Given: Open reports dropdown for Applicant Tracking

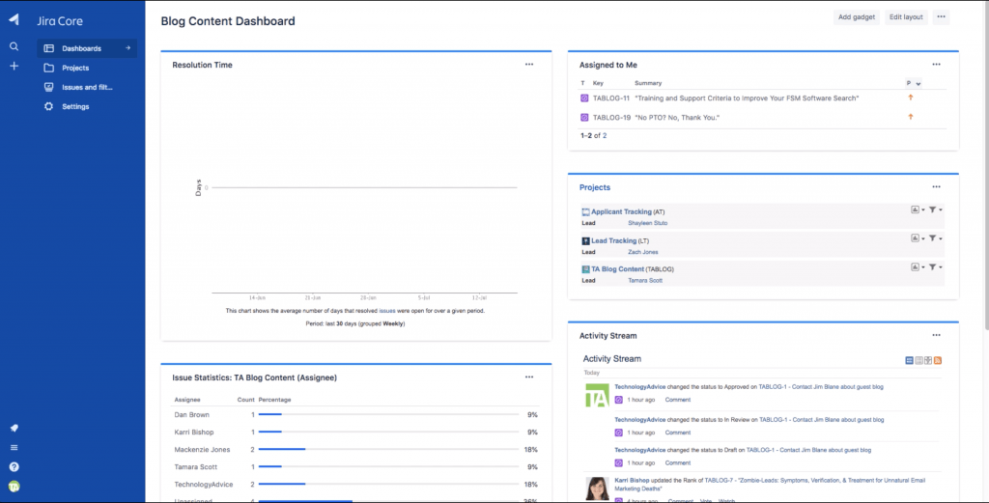Looking at the screenshot, I should 918,210.
